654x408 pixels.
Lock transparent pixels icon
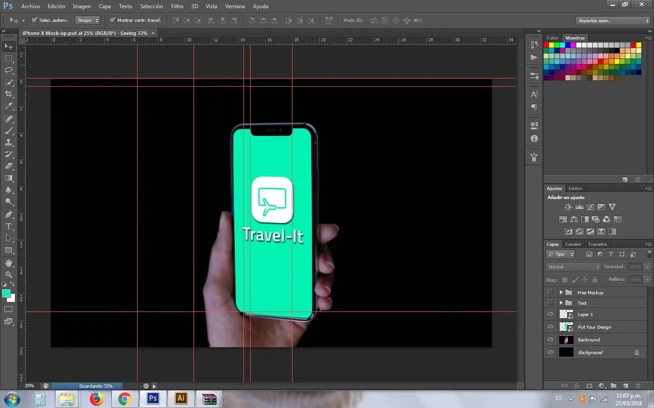point(565,279)
